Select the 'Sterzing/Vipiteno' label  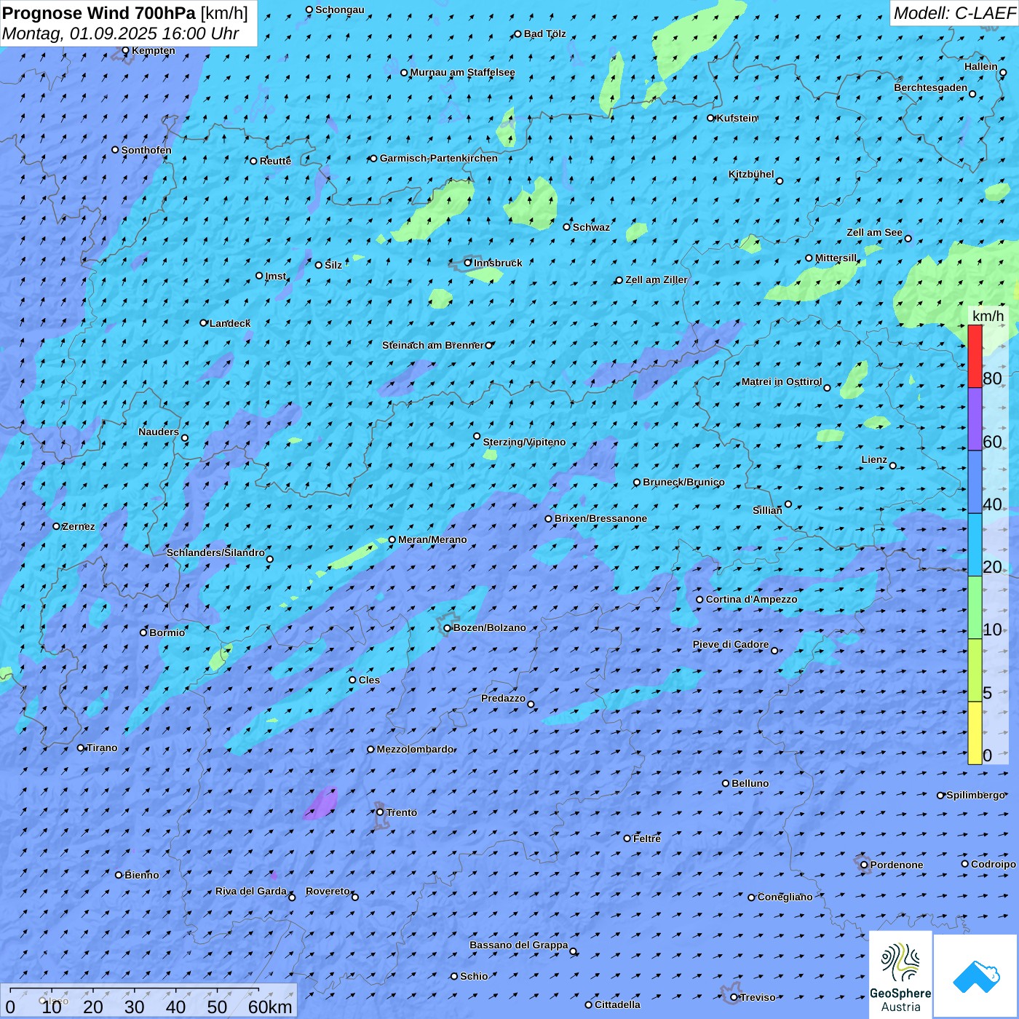click(524, 442)
